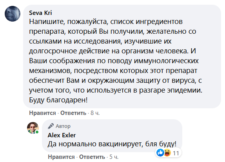This screenshot has width=225, height=162.
Task: Like Alex Exler's reply using Нравится
Action: (x=61, y=157)
